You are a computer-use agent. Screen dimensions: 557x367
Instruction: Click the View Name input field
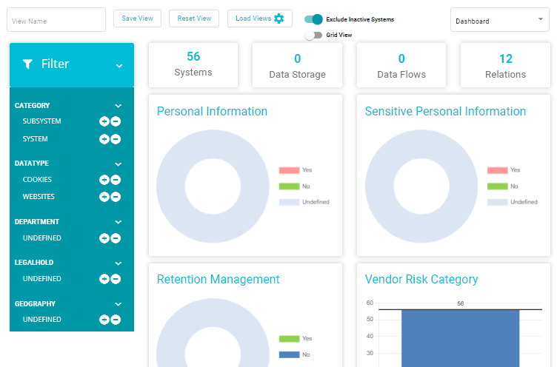tap(56, 20)
